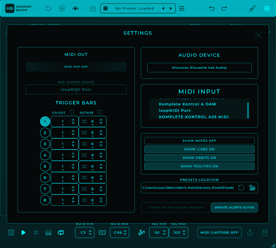The height and width of the screenshot is (248, 276).
Task: Go to previous preset arrow
Action: click(x=163, y=8)
